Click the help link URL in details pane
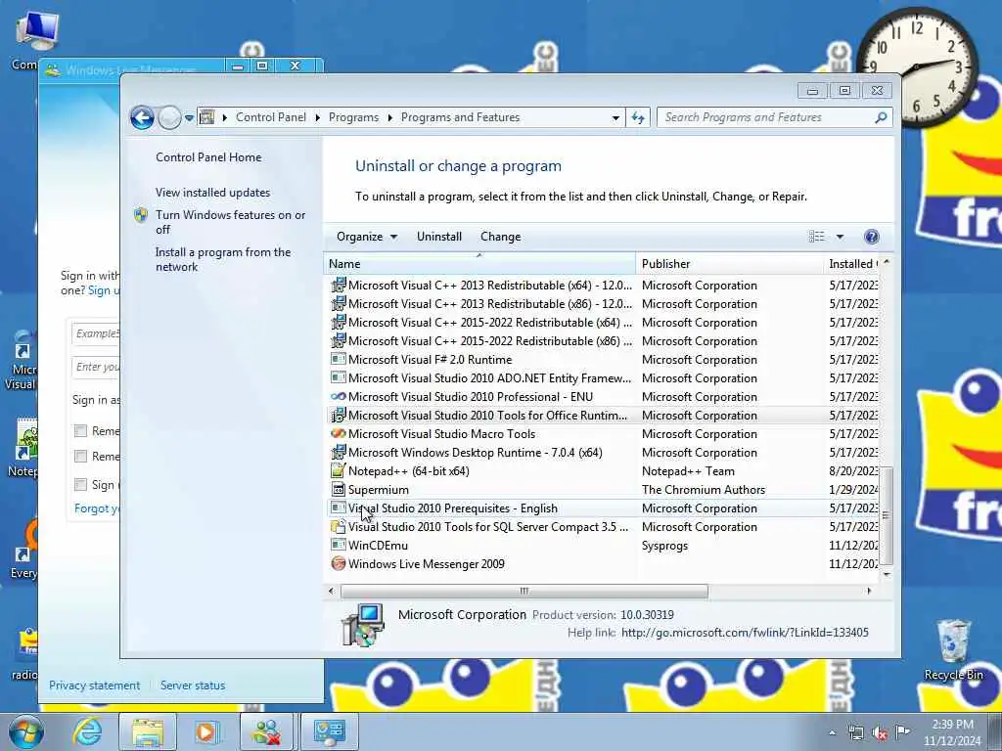 [745, 633]
